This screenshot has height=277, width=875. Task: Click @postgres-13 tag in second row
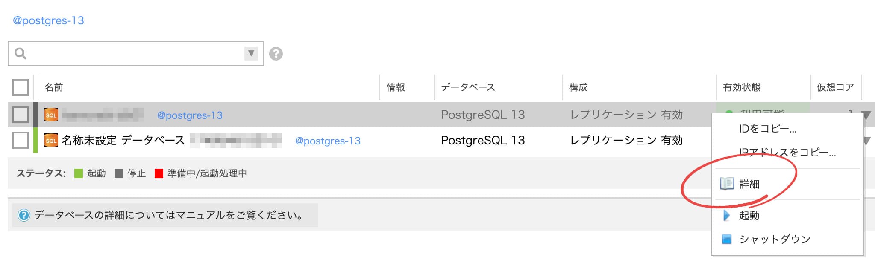coord(328,141)
